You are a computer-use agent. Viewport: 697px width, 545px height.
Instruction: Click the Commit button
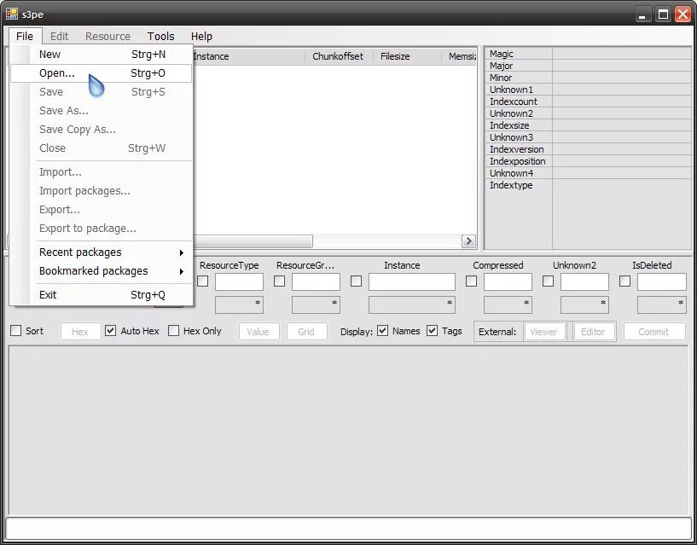pyautogui.click(x=654, y=332)
